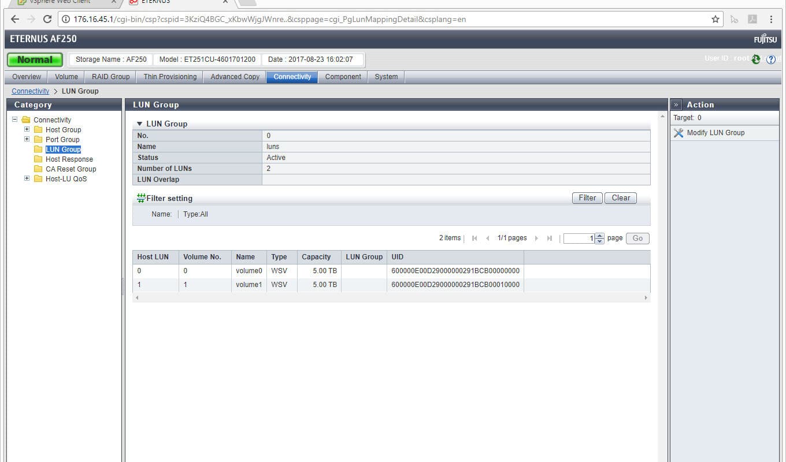Viewport: 786px width, 462px height.
Task: Expand the Host Group tree node
Action: click(27, 129)
